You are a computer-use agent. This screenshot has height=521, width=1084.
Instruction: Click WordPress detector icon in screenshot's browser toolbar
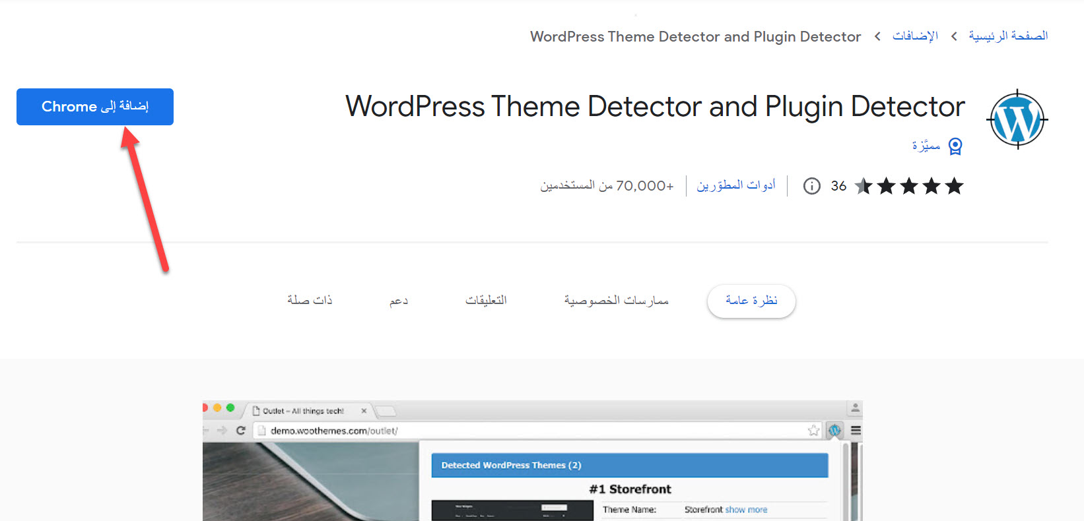click(x=834, y=431)
